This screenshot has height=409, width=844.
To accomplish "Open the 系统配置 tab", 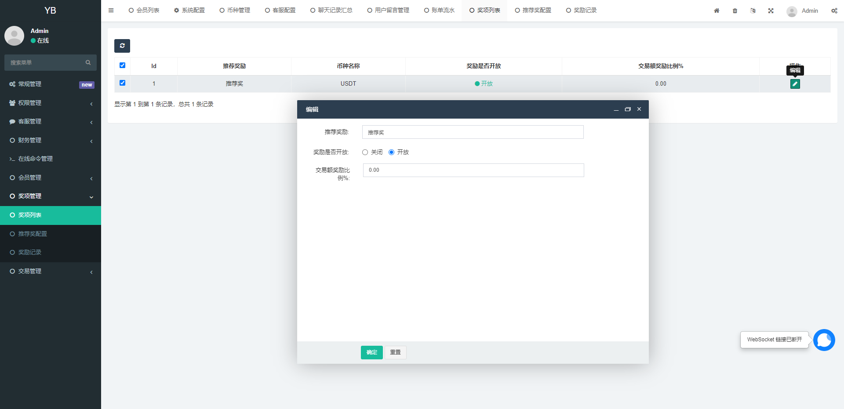I will point(189,10).
